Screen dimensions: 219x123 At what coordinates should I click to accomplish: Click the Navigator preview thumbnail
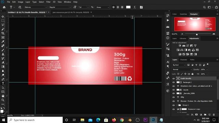click(x=195, y=24)
